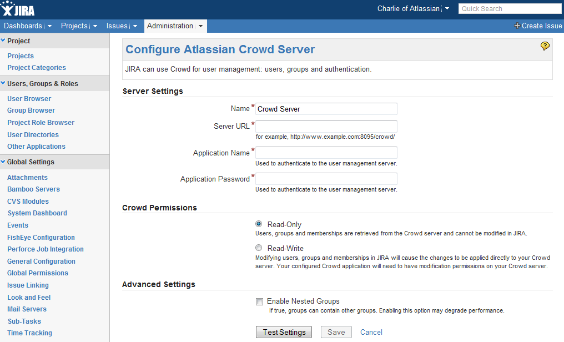Open Global Permissions link
564x342 pixels.
[38, 273]
